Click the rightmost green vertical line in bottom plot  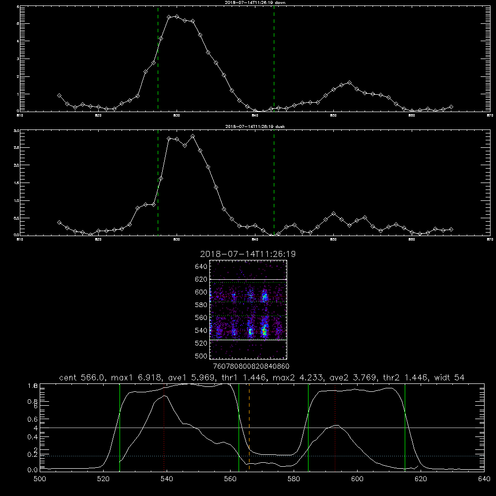coord(405,427)
